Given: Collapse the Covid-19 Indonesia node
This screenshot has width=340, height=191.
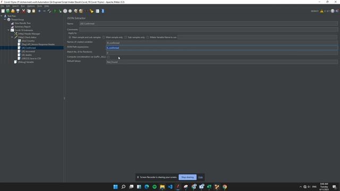Looking at the screenshot, I should 8,30.
